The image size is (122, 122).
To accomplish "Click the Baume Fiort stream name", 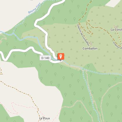I will (35, 8).
